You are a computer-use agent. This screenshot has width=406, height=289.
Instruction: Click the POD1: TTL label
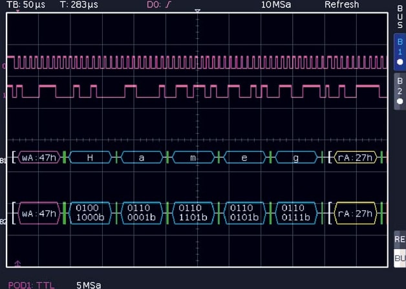31,285
